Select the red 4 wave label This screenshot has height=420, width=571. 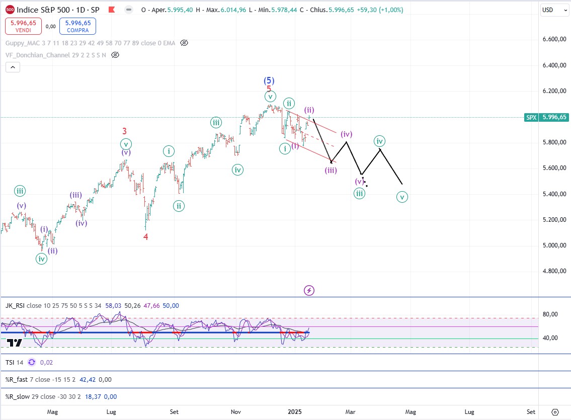pos(146,237)
